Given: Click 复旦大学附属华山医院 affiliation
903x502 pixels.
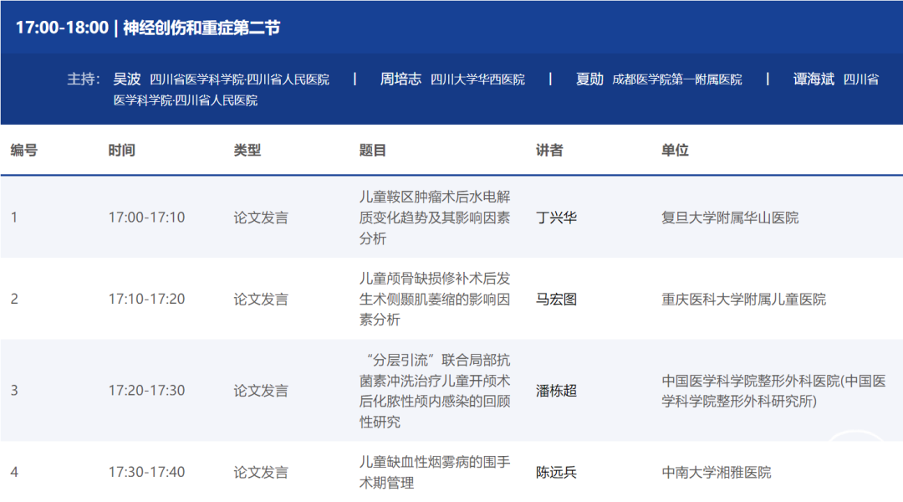Looking at the screenshot, I should pyautogui.click(x=730, y=218).
